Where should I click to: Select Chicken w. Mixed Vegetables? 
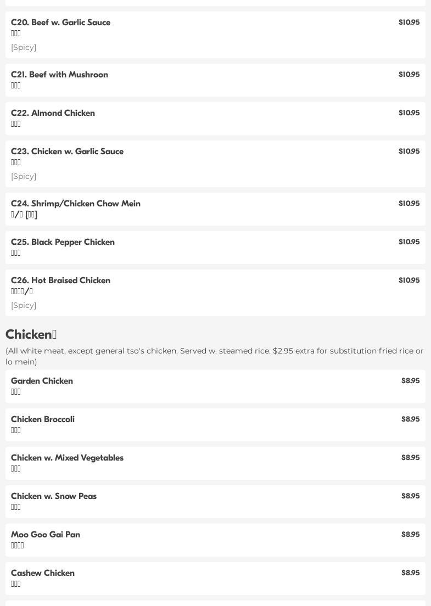click(x=68, y=458)
